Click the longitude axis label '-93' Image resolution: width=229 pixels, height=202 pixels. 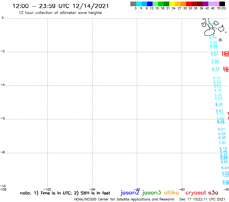182,189
